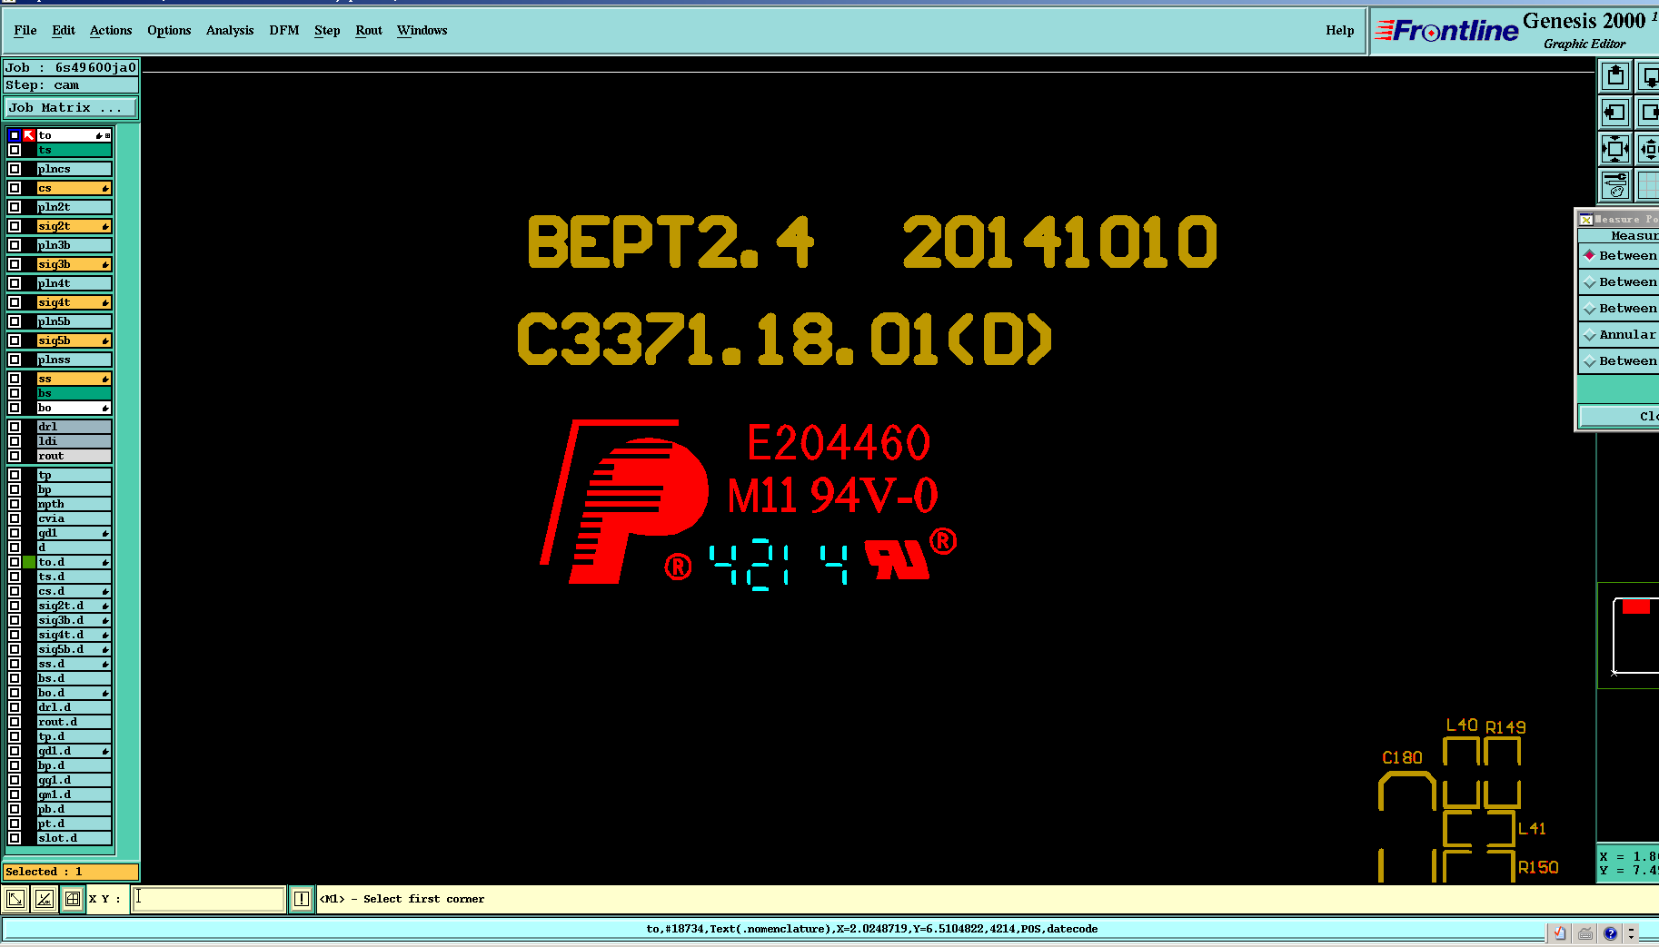The image size is (1659, 947).
Task: Open the tools and palette settings icon
Action: point(1615,185)
